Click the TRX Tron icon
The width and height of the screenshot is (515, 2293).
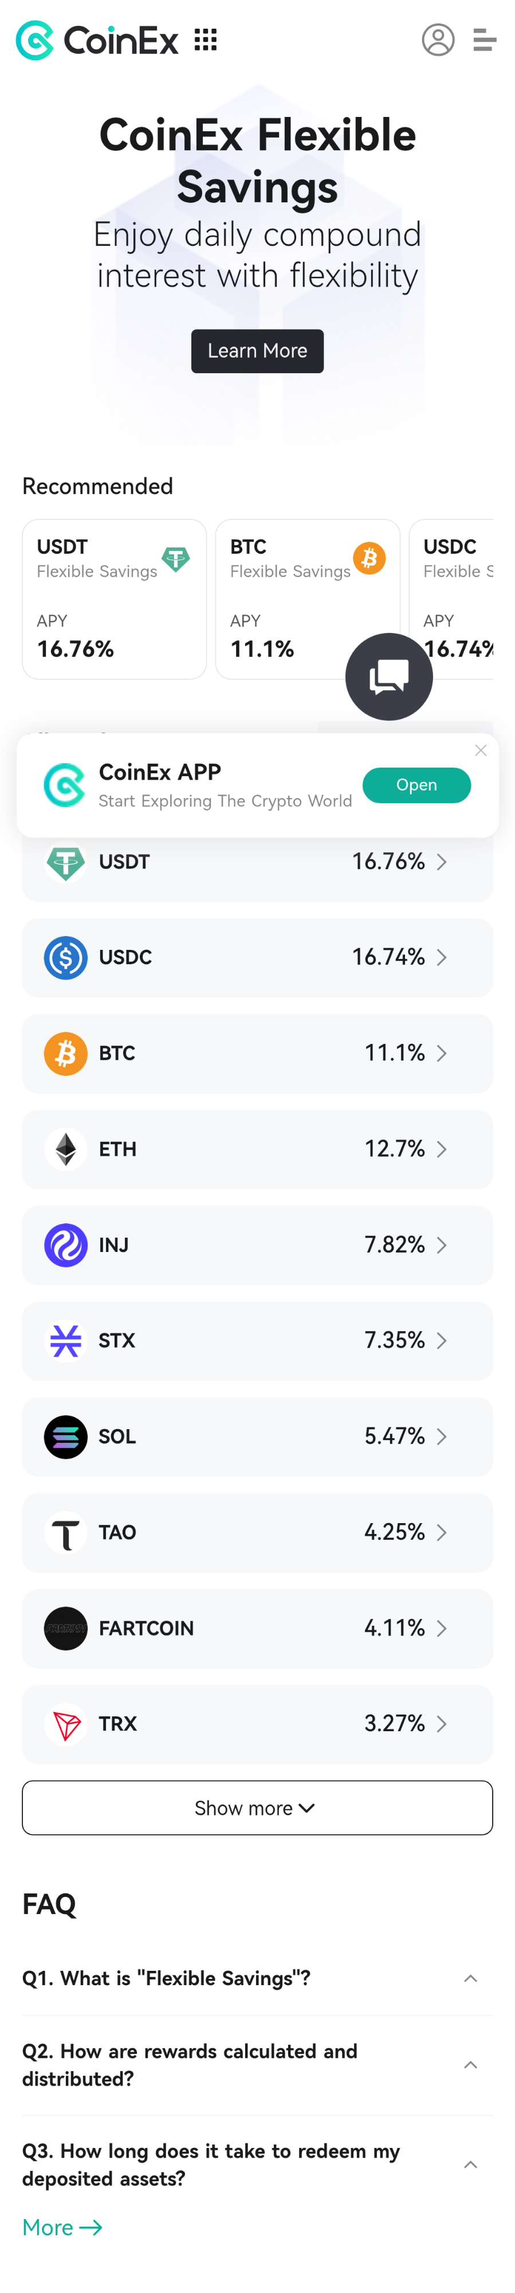(66, 1724)
